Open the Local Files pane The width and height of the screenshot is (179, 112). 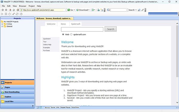[x=17, y=101]
